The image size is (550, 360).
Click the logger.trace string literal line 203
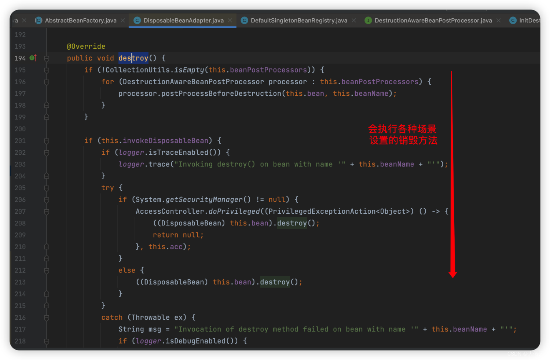pyautogui.click(x=260, y=164)
